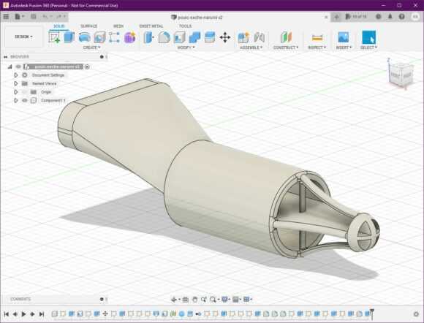Click the timeline play button
Viewport: 424px width, 323px height.
tap(24, 313)
